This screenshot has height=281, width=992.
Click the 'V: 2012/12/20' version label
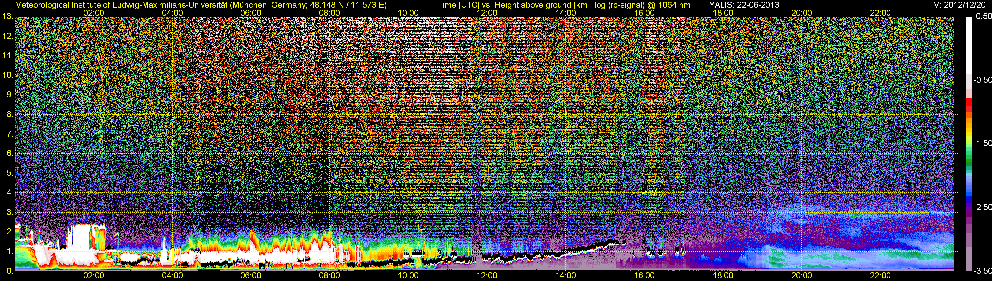click(959, 5)
